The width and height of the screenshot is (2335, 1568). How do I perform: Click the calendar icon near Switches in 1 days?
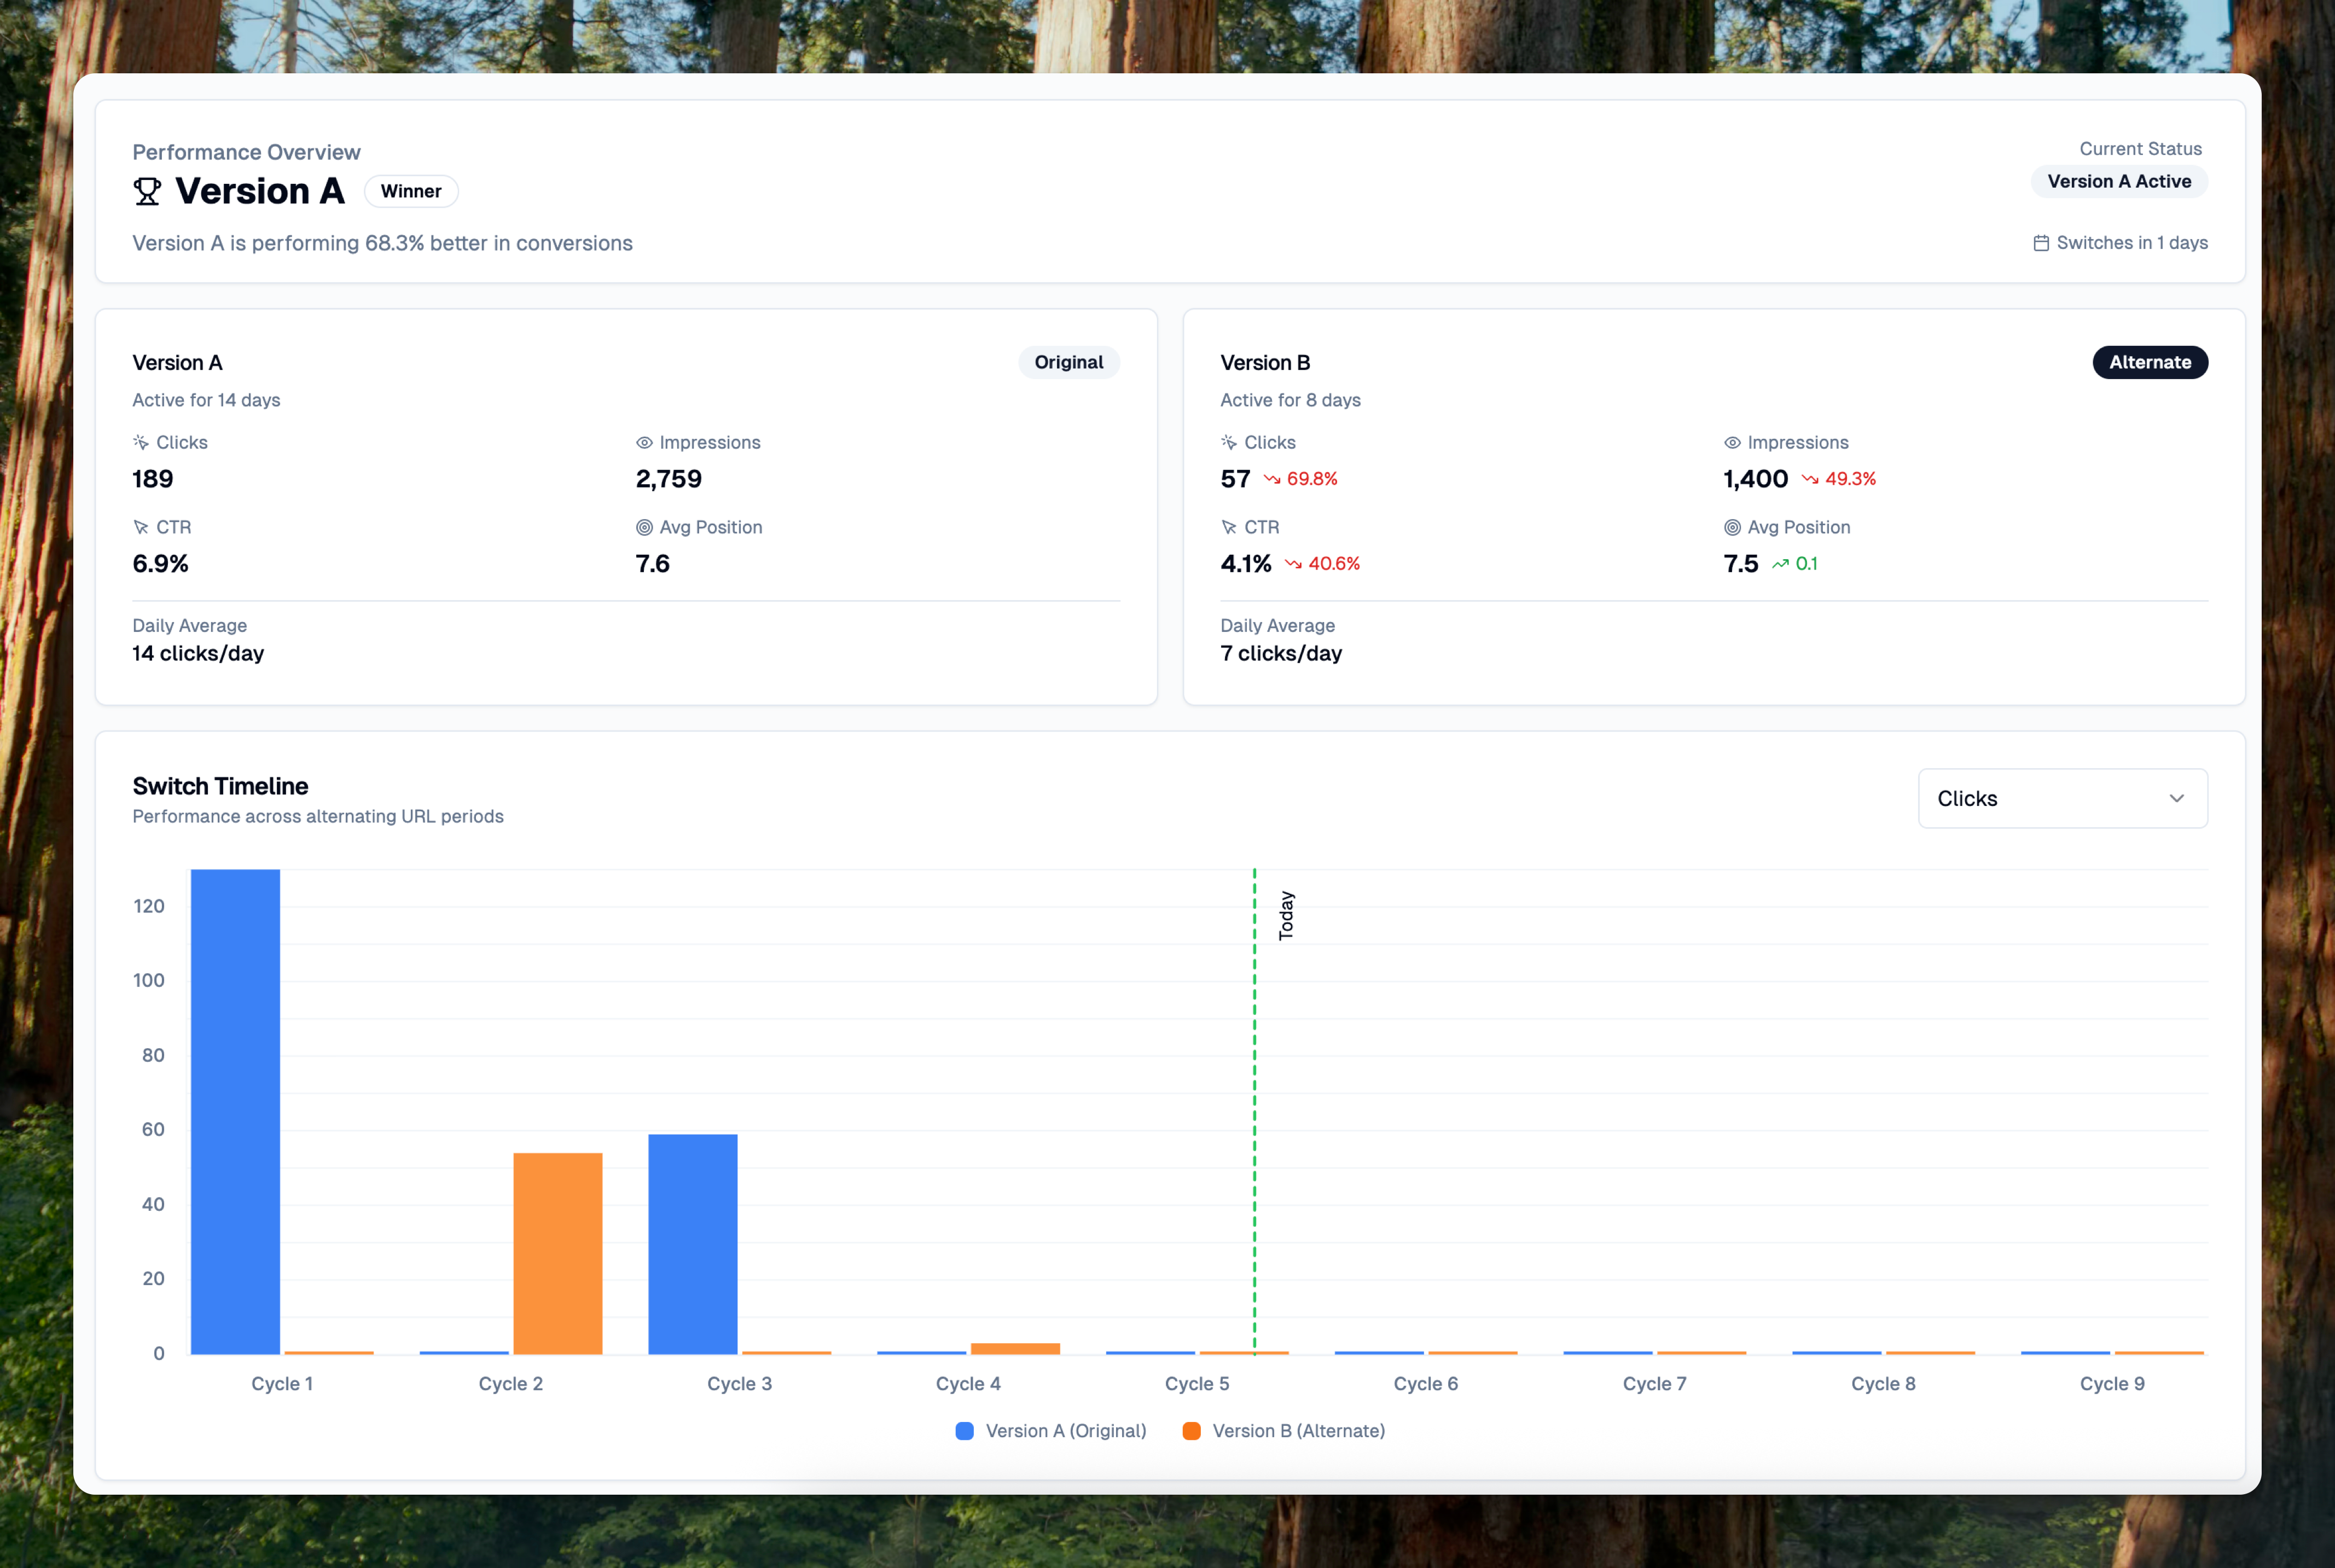coord(2041,243)
